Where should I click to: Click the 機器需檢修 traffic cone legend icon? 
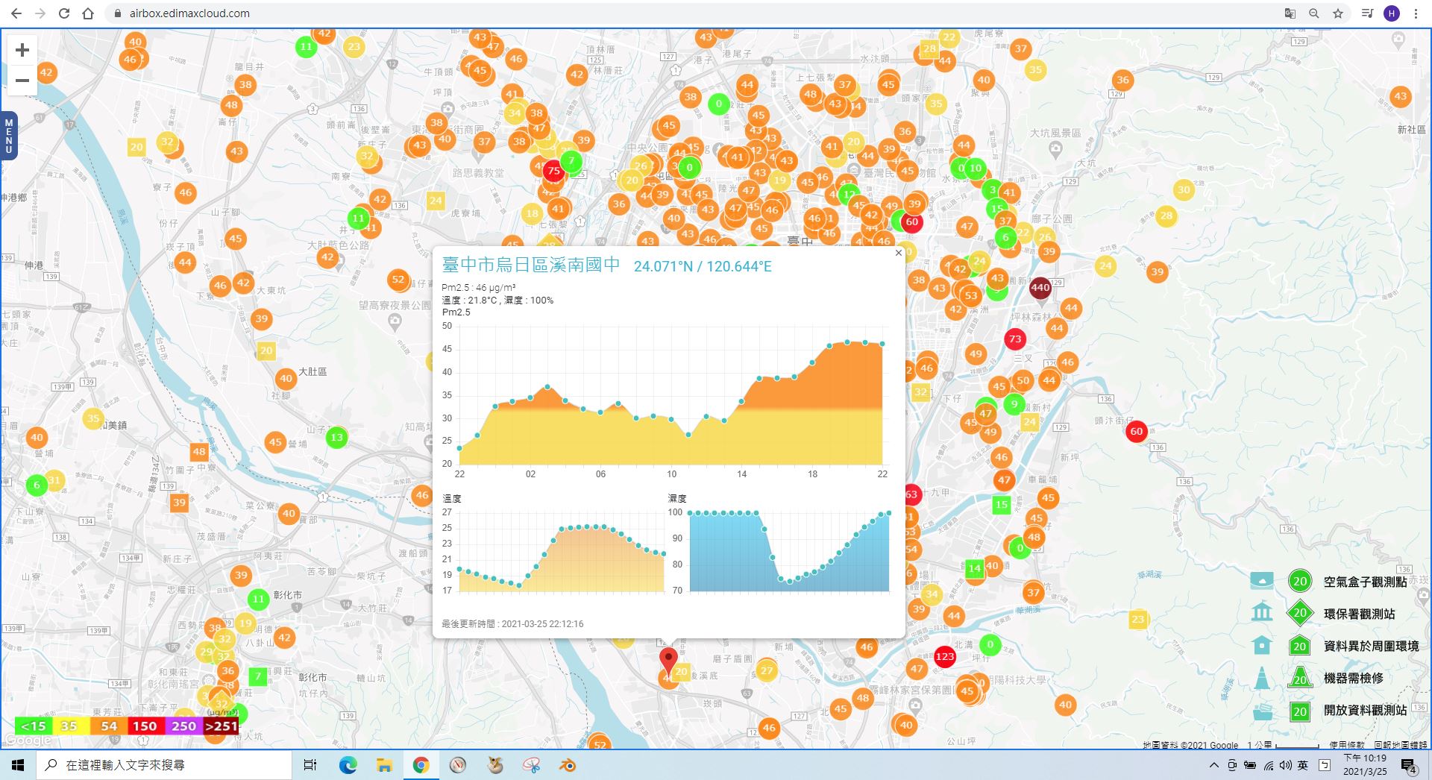[1262, 678]
